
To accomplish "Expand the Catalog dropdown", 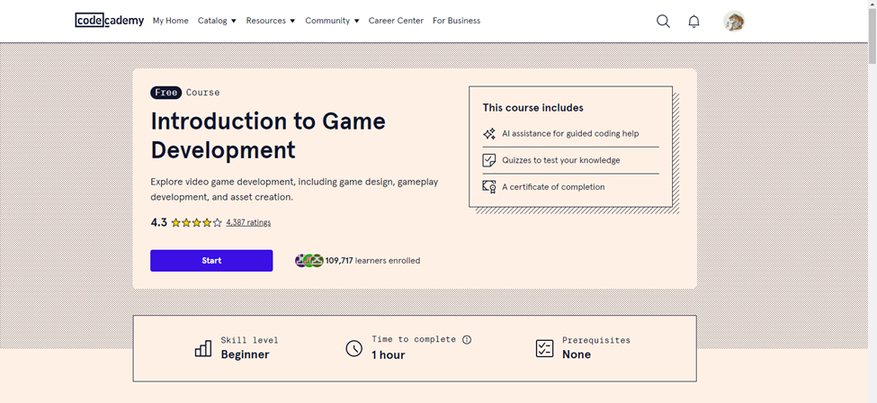I will [217, 21].
